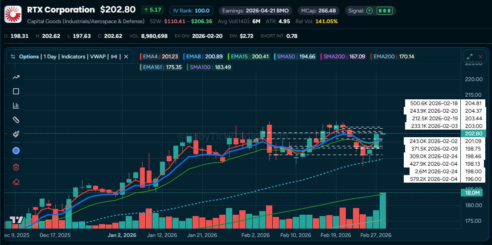The height and width of the screenshot is (245, 492).
Task: Click the RTX Corporation logo
Action: tap(13, 14)
